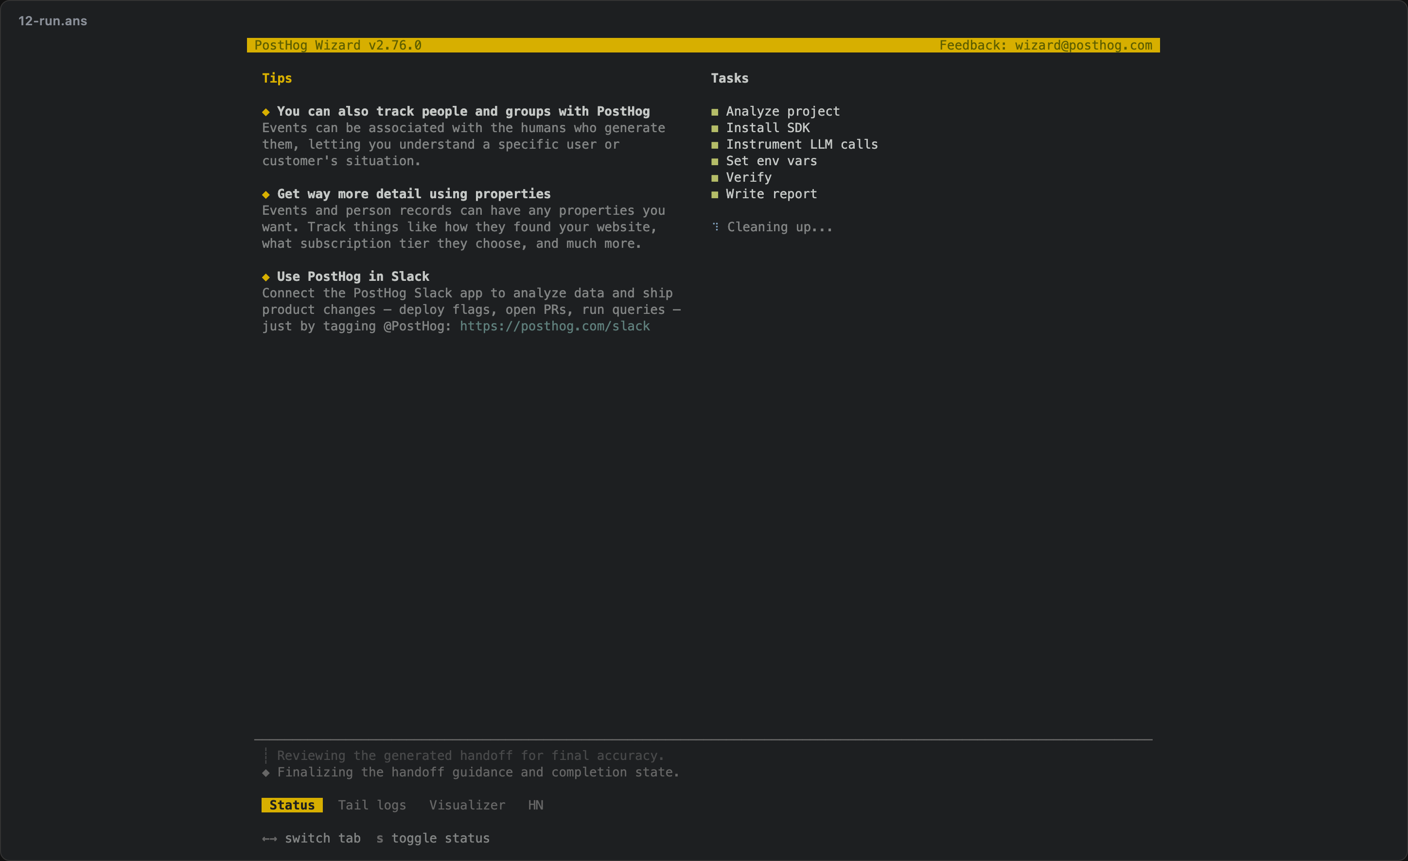
Task: Click the diamond bullet beside 'Get way more detail'
Action: [266, 195]
